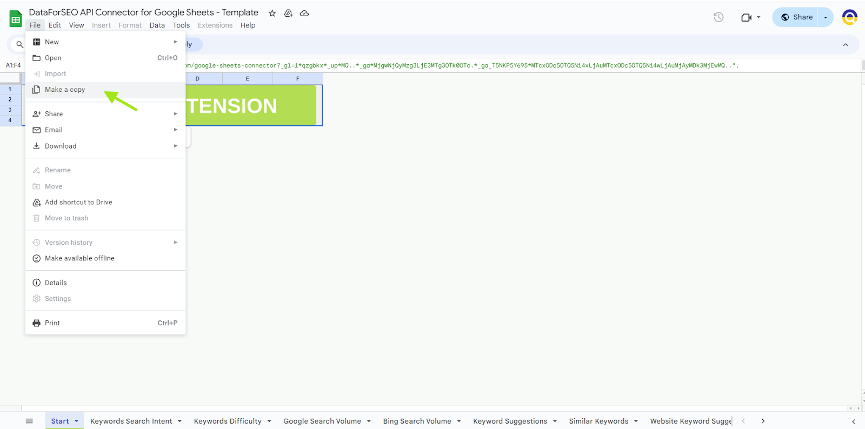Open the Insert menu

tap(101, 25)
